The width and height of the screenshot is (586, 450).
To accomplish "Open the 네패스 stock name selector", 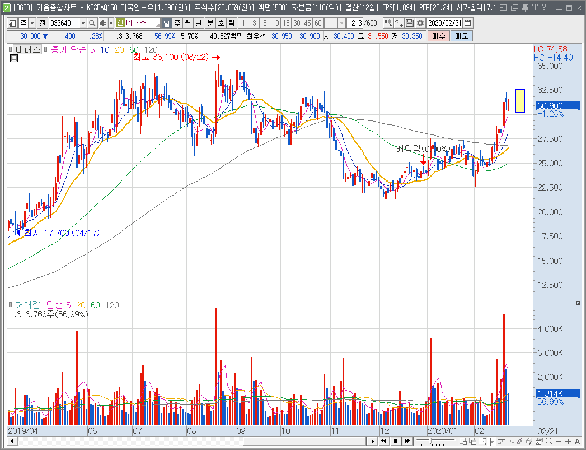I will (138, 23).
